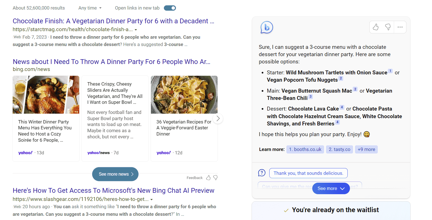This screenshot has width=432, height=220.
Task: Thumbs down the news feedback
Action: 215,178
